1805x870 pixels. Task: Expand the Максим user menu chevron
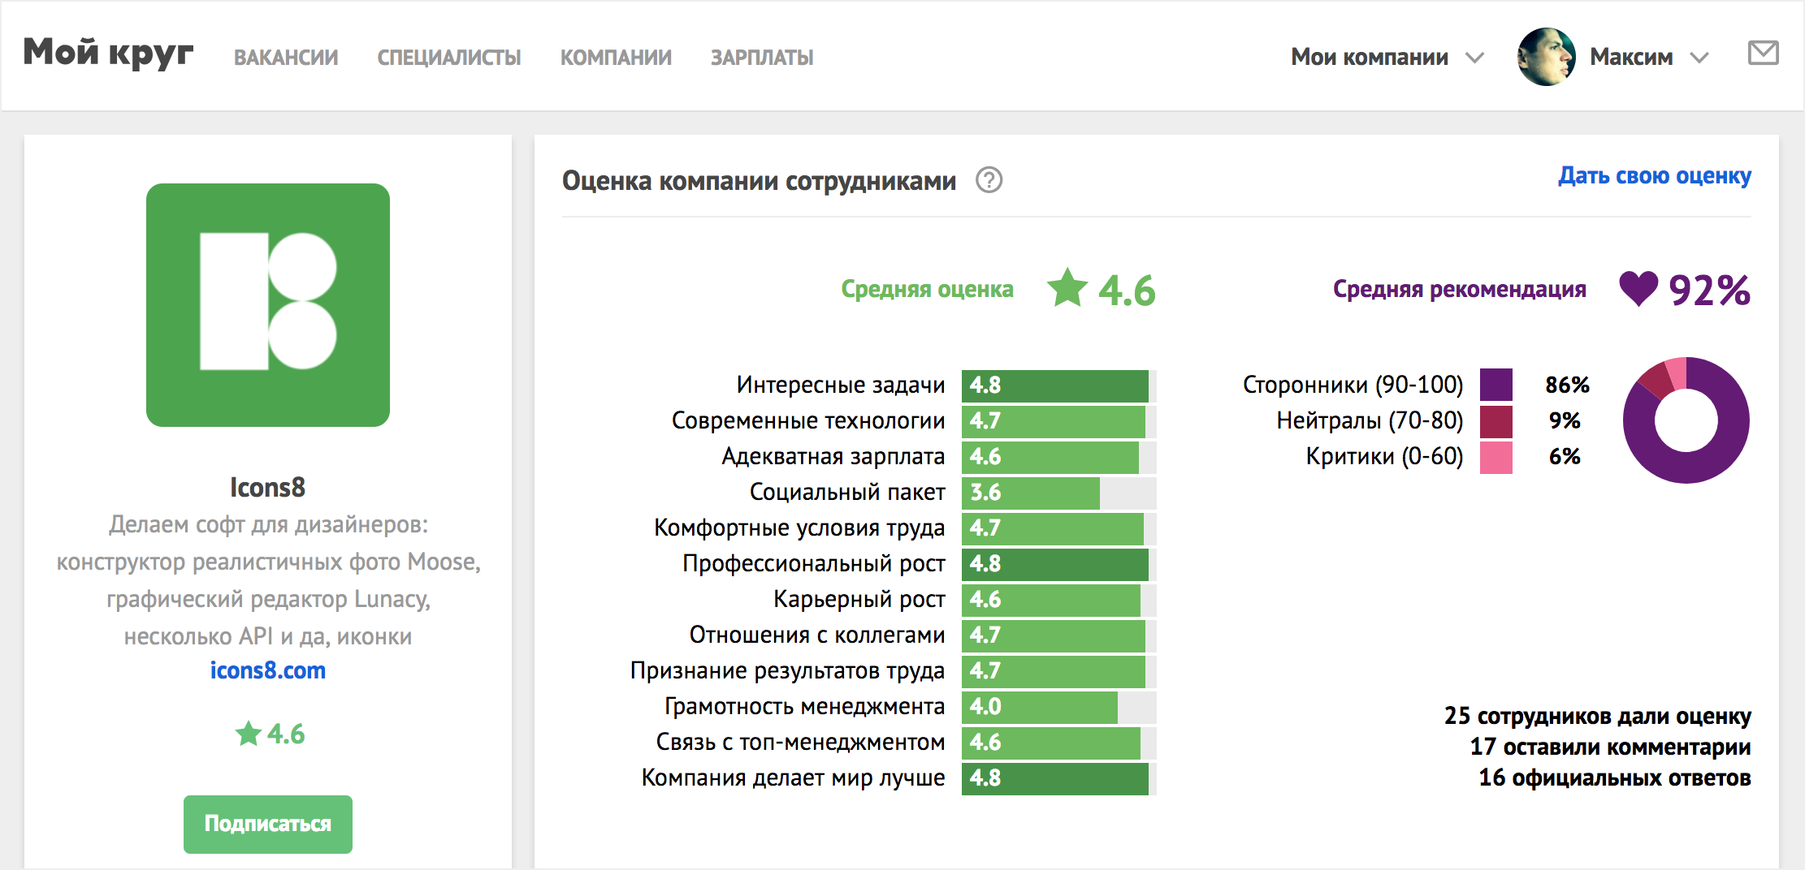(1699, 58)
